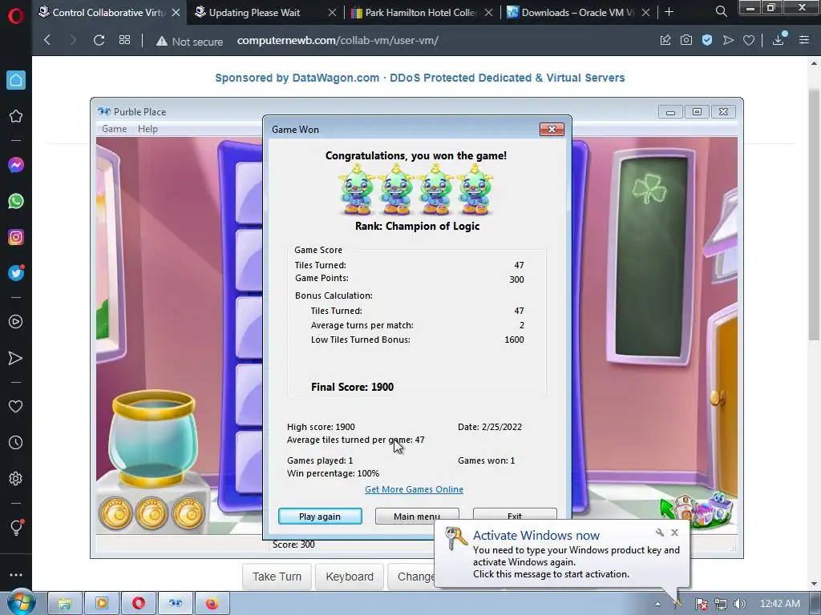This screenshot has width=821, height=615.
Task: Open the Get More Games Online link
Action: (x=415, y=489)
